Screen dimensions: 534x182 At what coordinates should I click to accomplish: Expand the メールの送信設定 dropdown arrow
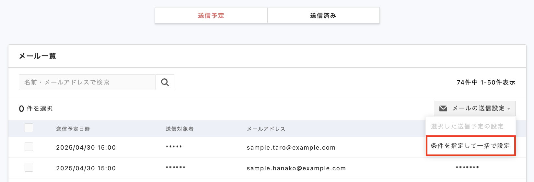509,109
